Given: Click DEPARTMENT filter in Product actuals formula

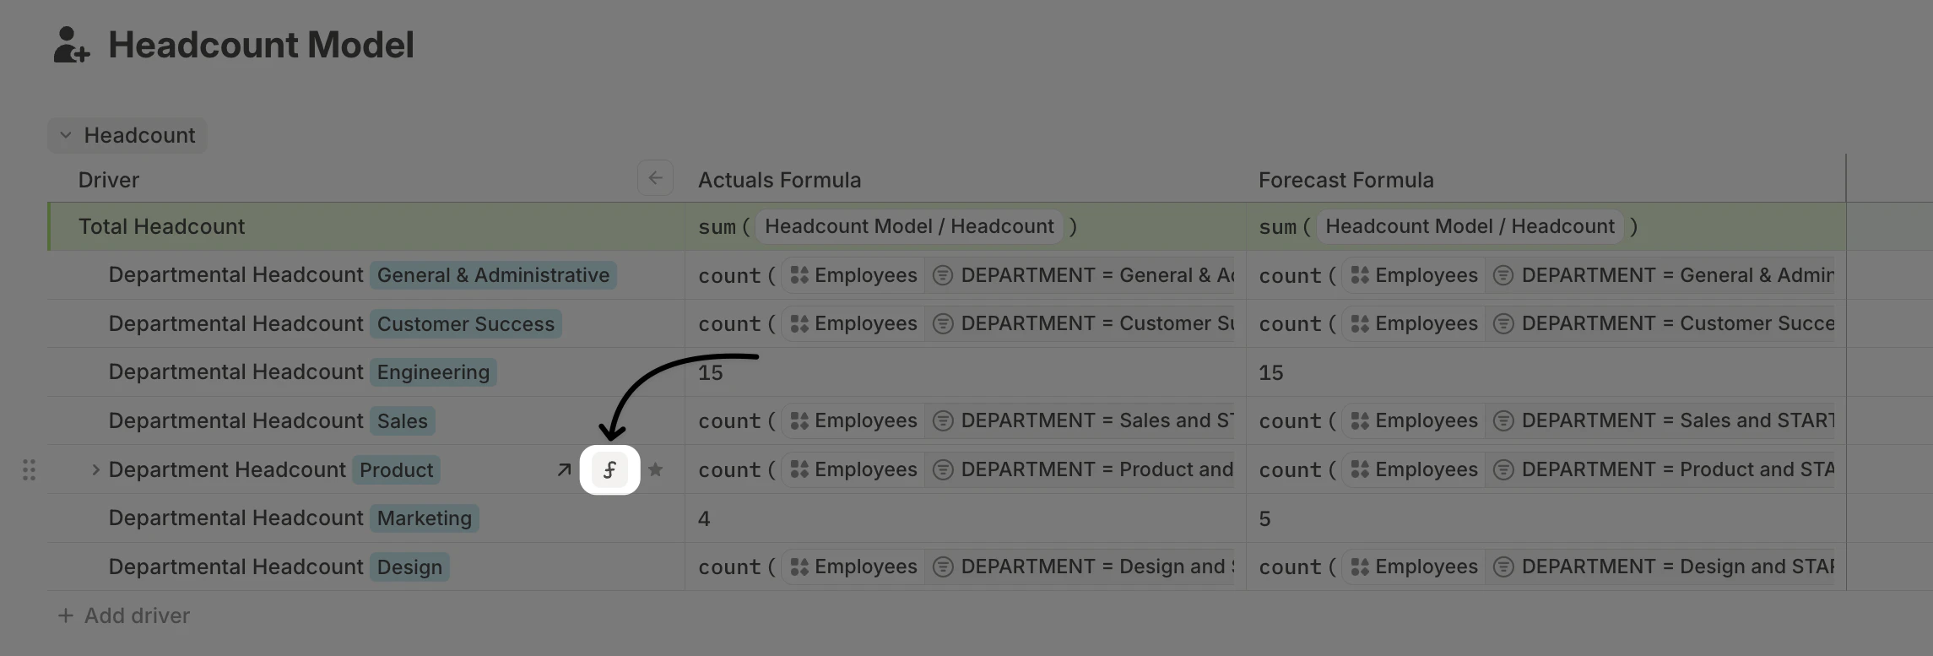Looking at the screenshot, I should point(1080,469).
